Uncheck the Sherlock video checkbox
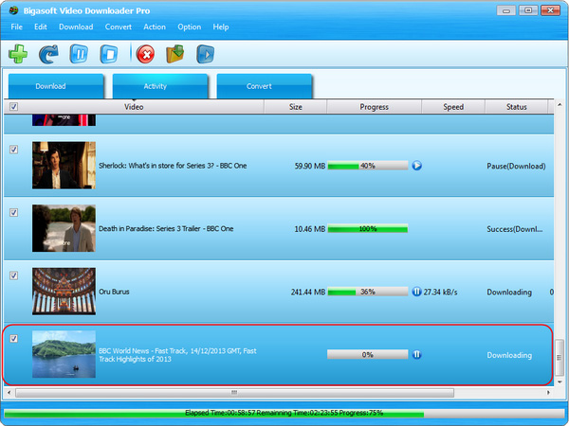569x426 pixels. (14, 150)
